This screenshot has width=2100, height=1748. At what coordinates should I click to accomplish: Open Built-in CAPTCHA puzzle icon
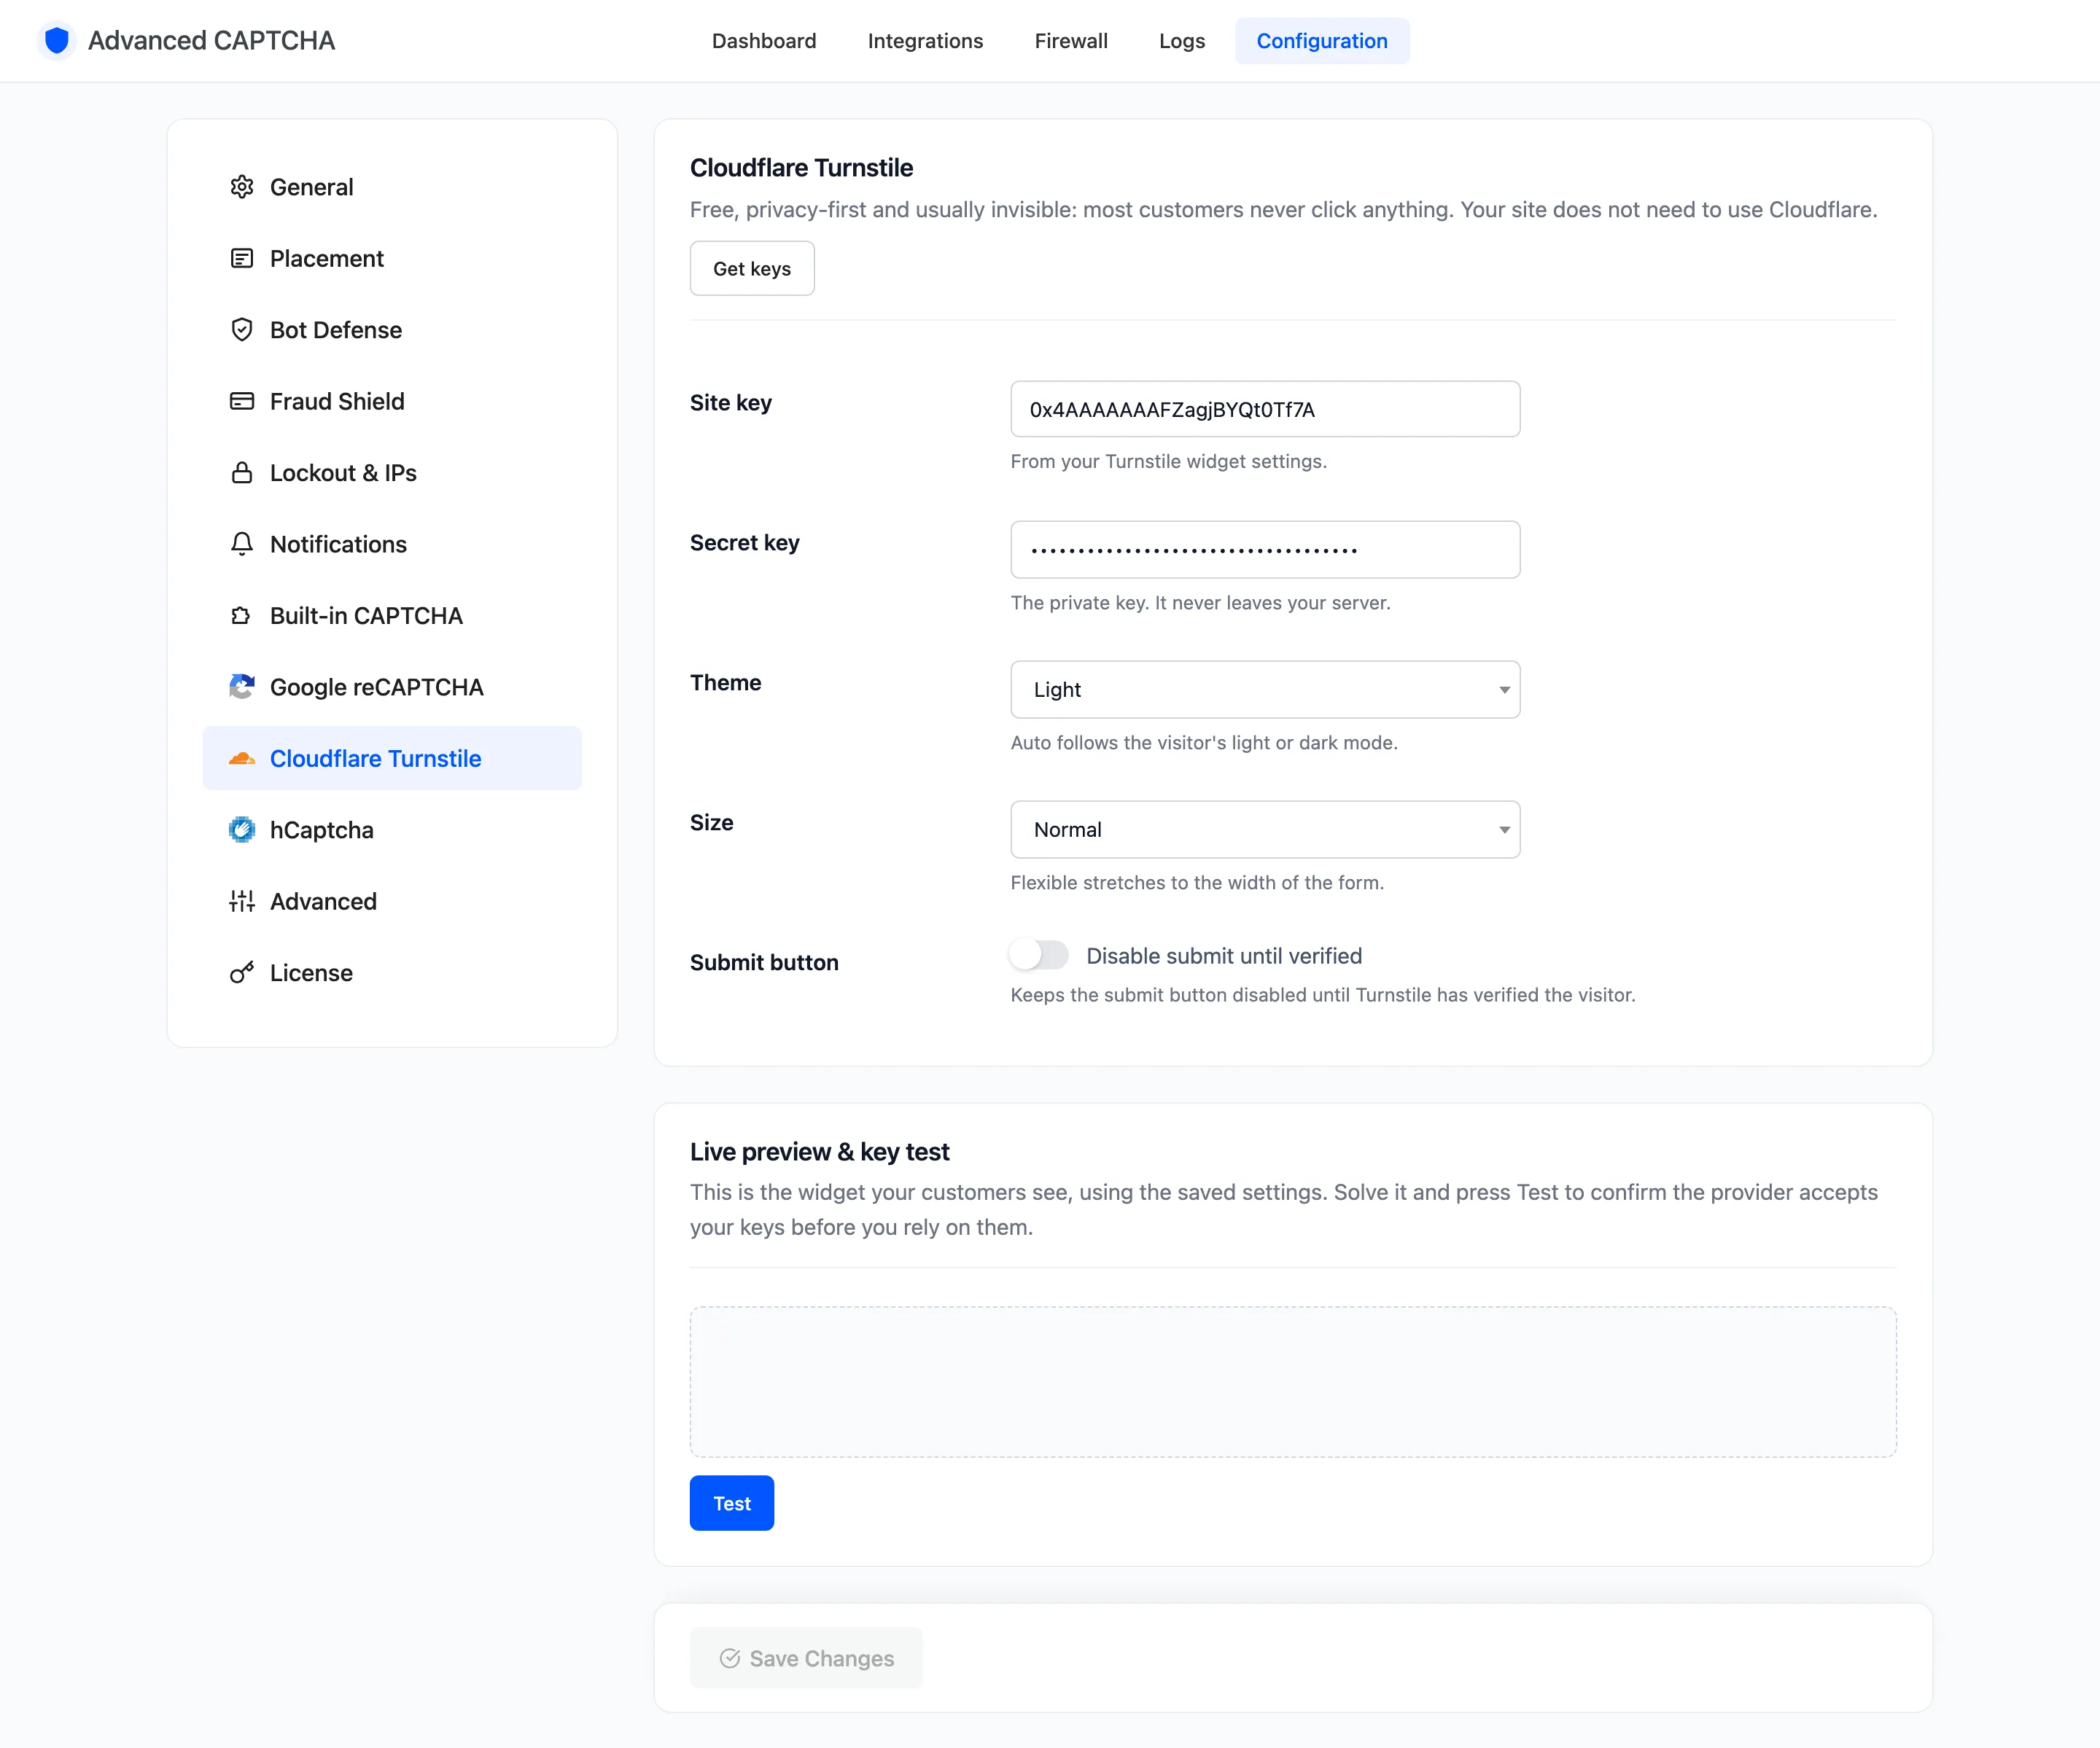[x=242, y=616]
